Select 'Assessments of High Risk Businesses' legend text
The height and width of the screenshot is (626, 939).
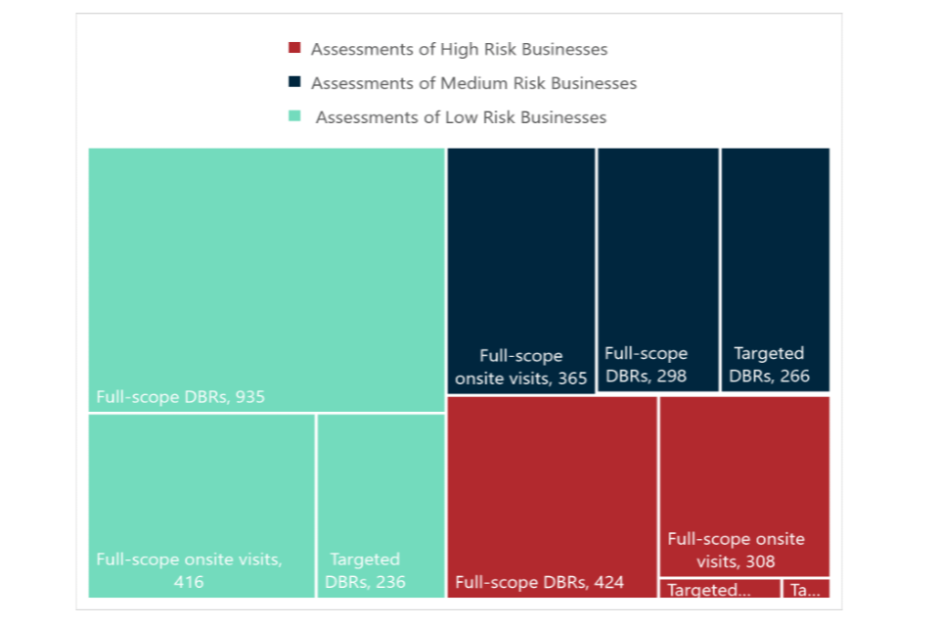(x=459, y=49)
